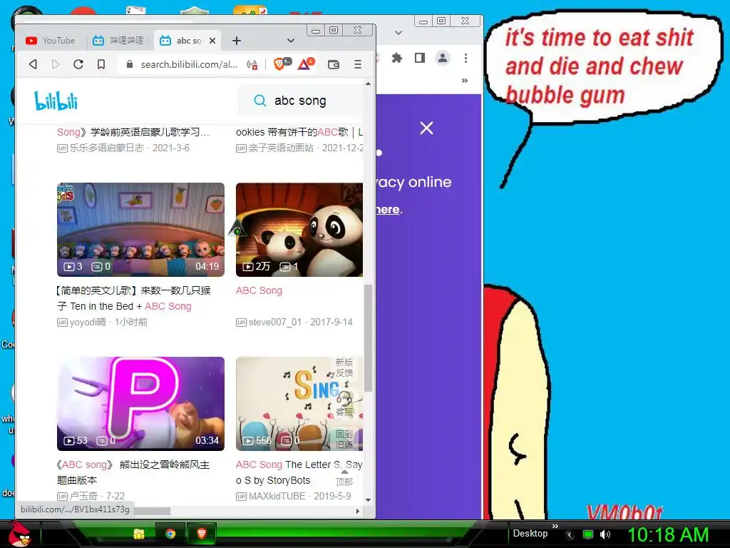Open the ABC Song title link by steve007_01
The width and height of the screenshot is (730, 548).
[x=259, y=291]
